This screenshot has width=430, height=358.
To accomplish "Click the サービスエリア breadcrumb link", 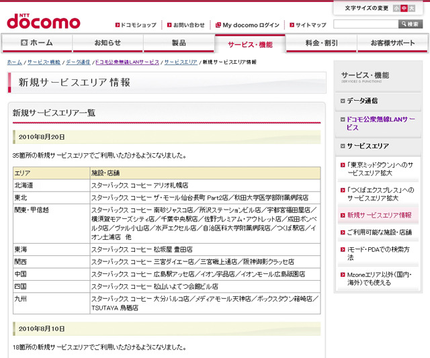I will [181, 62].
